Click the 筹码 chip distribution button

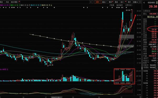tap(111, 2)
